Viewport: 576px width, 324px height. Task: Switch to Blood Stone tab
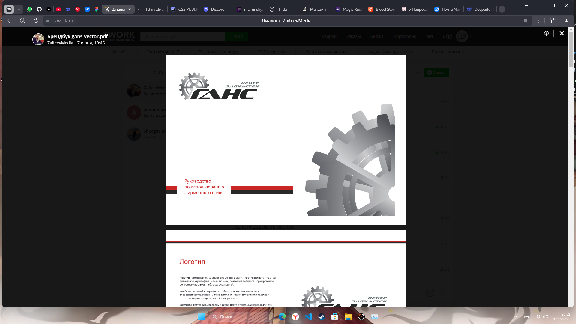(x=381, y=9)
